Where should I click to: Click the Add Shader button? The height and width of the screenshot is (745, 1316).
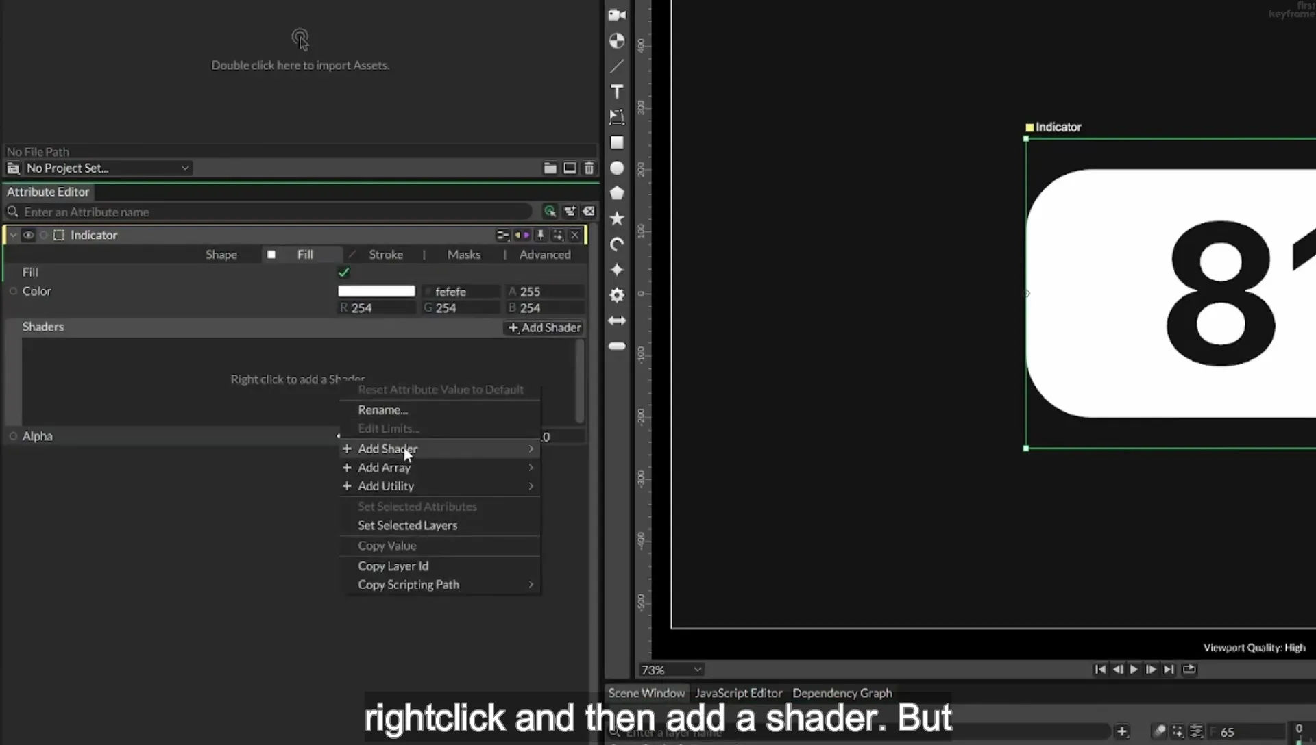544,327
